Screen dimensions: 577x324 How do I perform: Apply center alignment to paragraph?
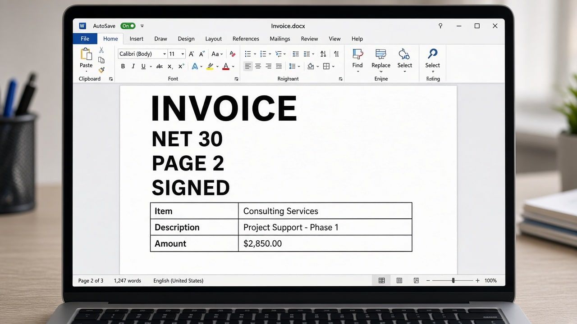click(258, 66)
